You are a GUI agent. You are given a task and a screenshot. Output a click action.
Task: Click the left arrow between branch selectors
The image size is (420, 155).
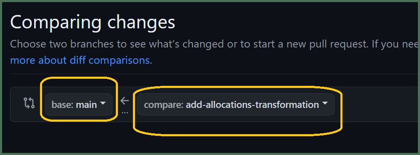(x=125, y=101)
